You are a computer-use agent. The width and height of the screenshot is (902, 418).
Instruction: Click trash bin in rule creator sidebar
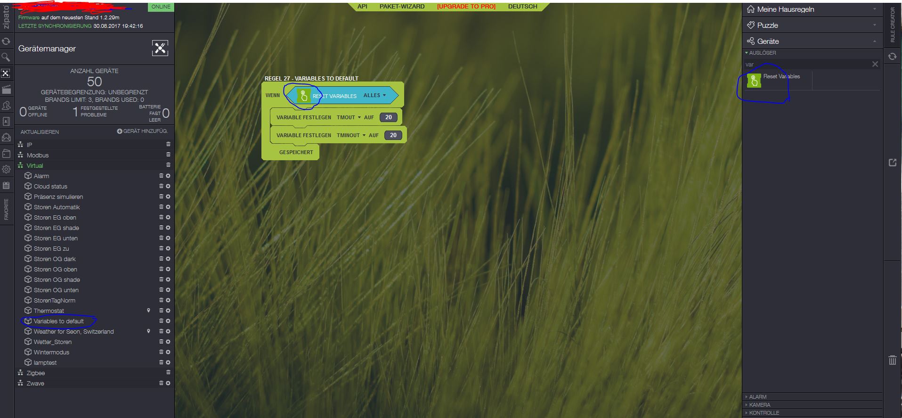click(892, 360)
